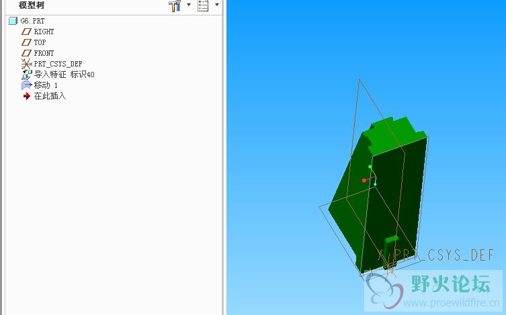Expand the settings dropdown arrow beside the hammer icon
The width and height of the screenshot is (506, 315).
[x=189, y=5]
